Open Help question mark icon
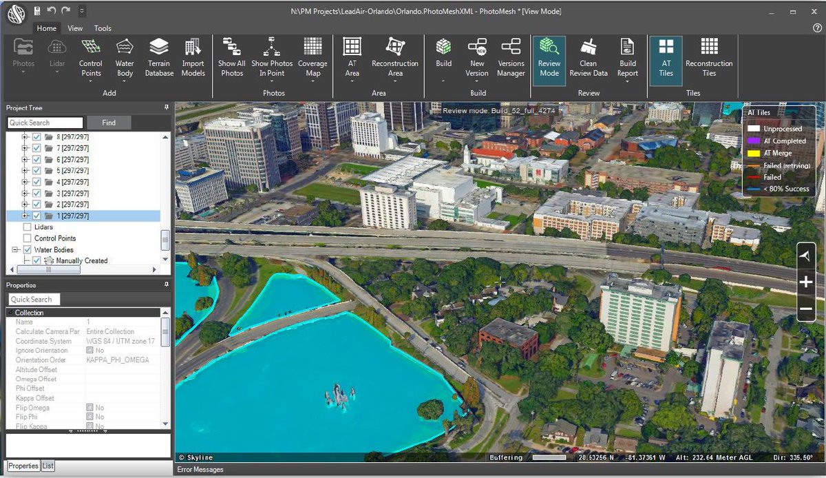The height and width of the screenshot is (478, 826). pyautogui.click(x=817, y=28)
